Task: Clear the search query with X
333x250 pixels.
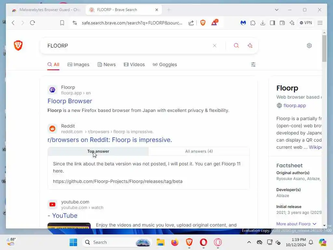Action: click(x=215, y=46)
